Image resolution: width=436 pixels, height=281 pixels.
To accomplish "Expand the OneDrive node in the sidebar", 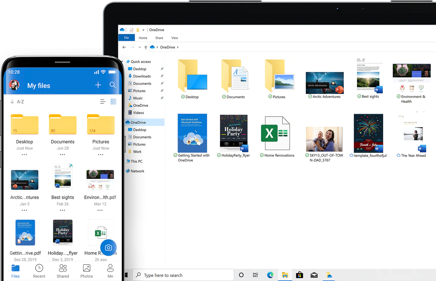I will pos(122,122).
